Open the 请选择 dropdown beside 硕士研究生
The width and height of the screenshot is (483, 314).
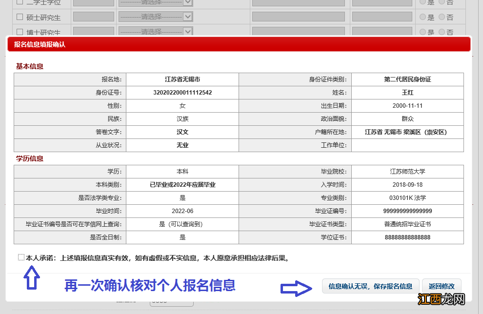pyautogui.click(x=156, y=16)
